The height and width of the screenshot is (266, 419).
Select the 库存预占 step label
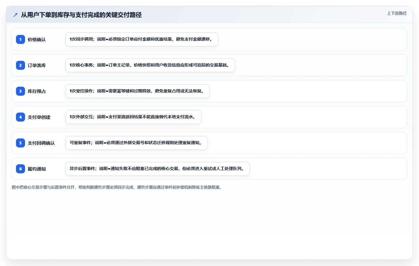(x=37, y=91)
